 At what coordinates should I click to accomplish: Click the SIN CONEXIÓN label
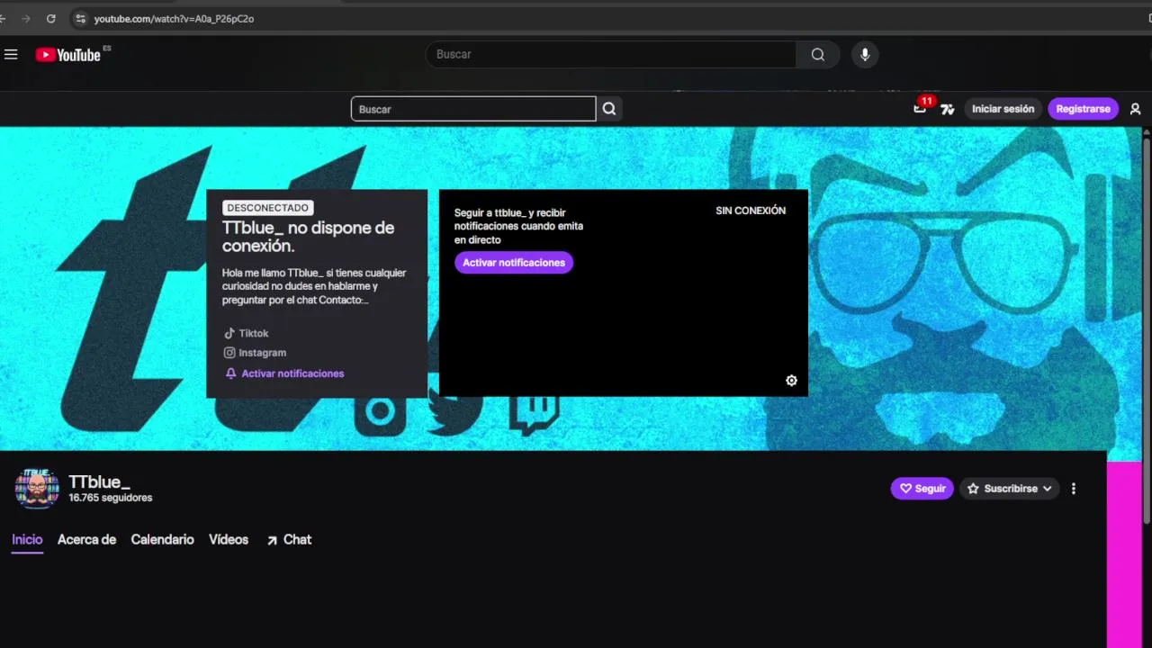[x=751, y=211]
